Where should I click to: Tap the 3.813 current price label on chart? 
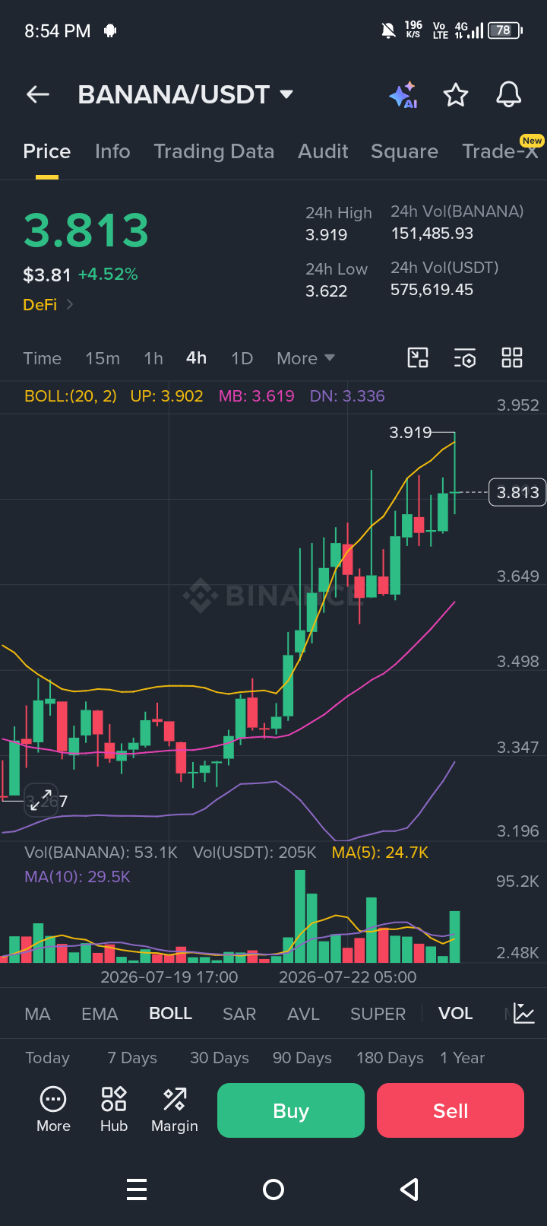[517, 492]
